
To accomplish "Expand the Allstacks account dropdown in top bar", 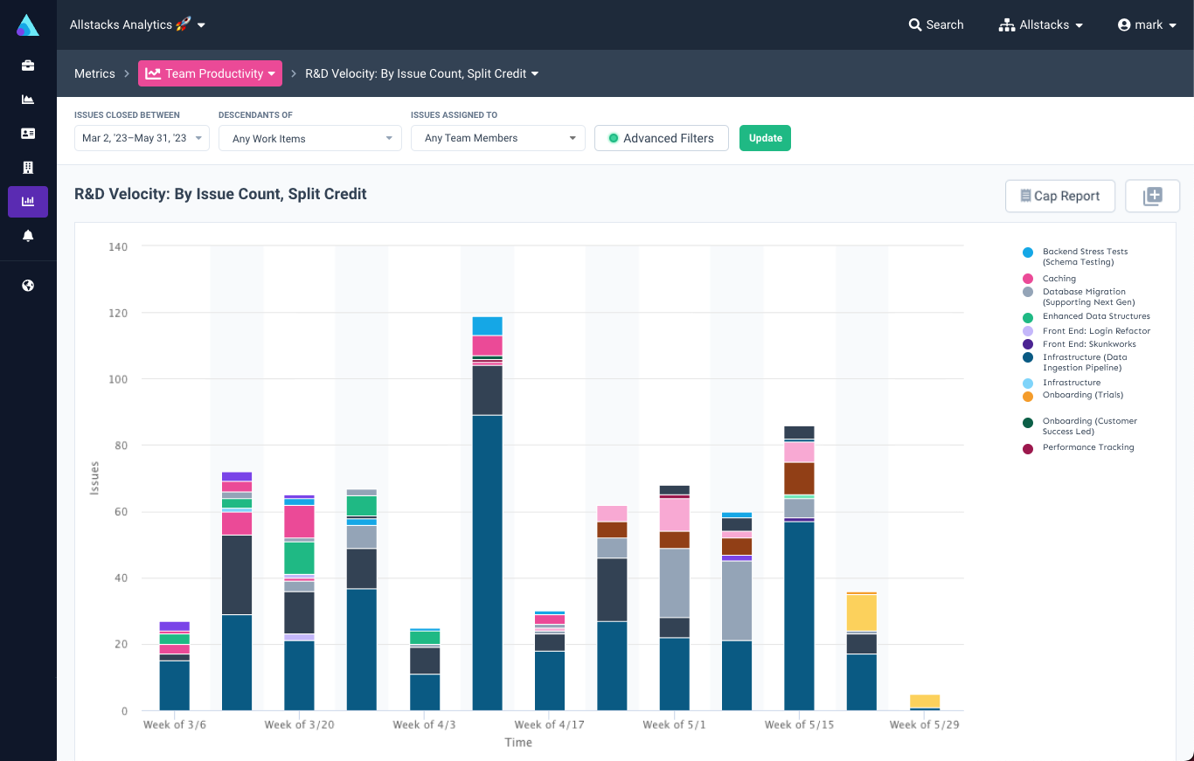I will (1040, 25).
